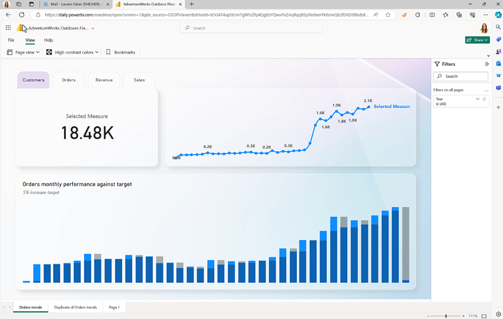Screen dimensions: 503x319
Task: Select the Orders trends page tab
Action: 30,307
